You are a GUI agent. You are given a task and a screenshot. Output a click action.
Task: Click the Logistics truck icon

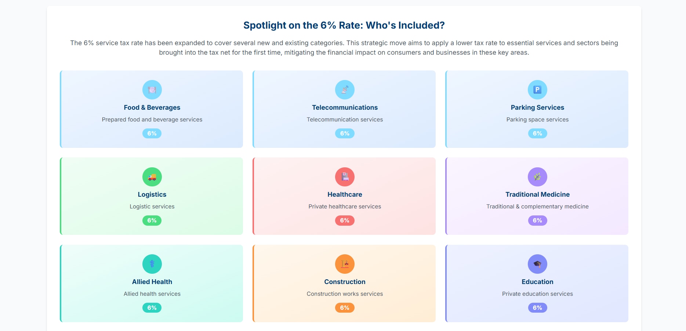click(x=152, y=177)
